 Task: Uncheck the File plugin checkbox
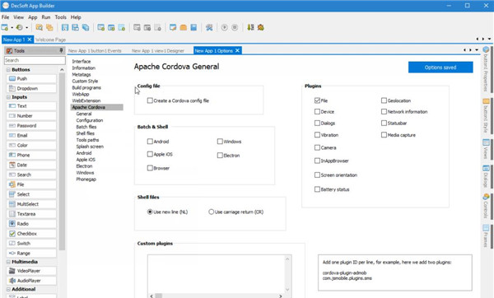(317, 100)
